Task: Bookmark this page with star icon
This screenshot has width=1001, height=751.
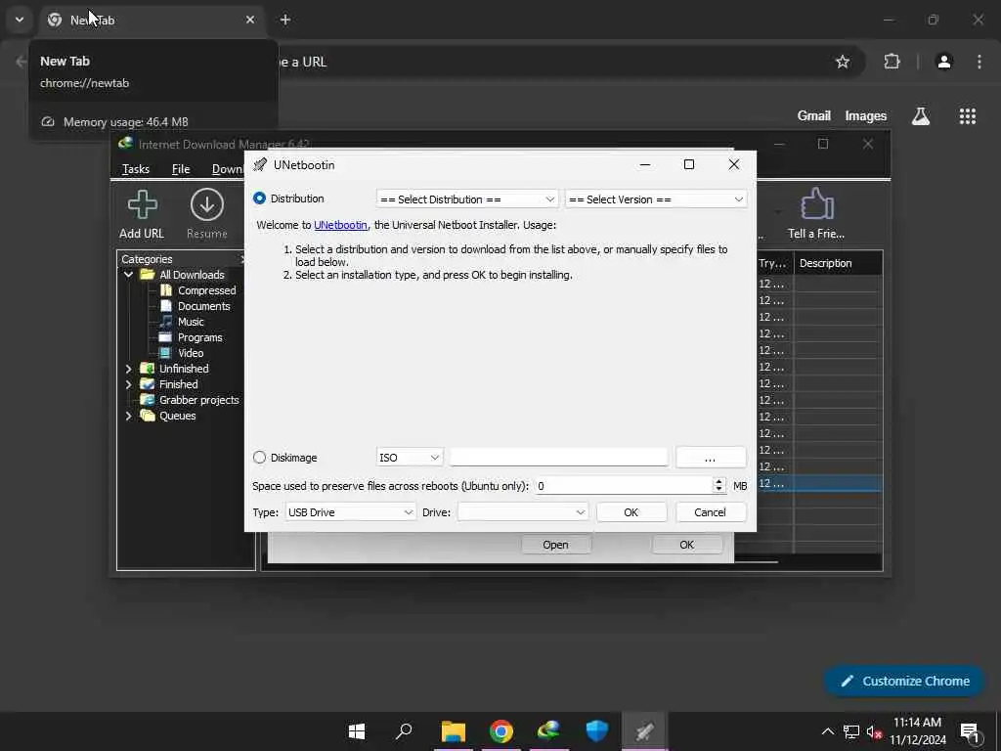Action: pos(843,62)
